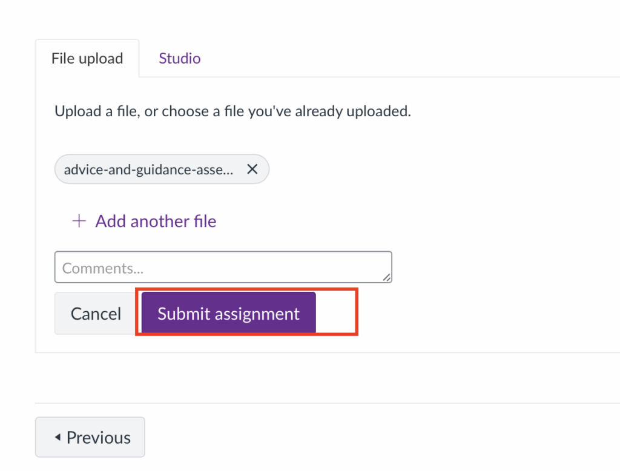This screenshot has height=471, width=620.
Task: Click the left-arrow icon inside the Previous button
Action: click(58, 436)
